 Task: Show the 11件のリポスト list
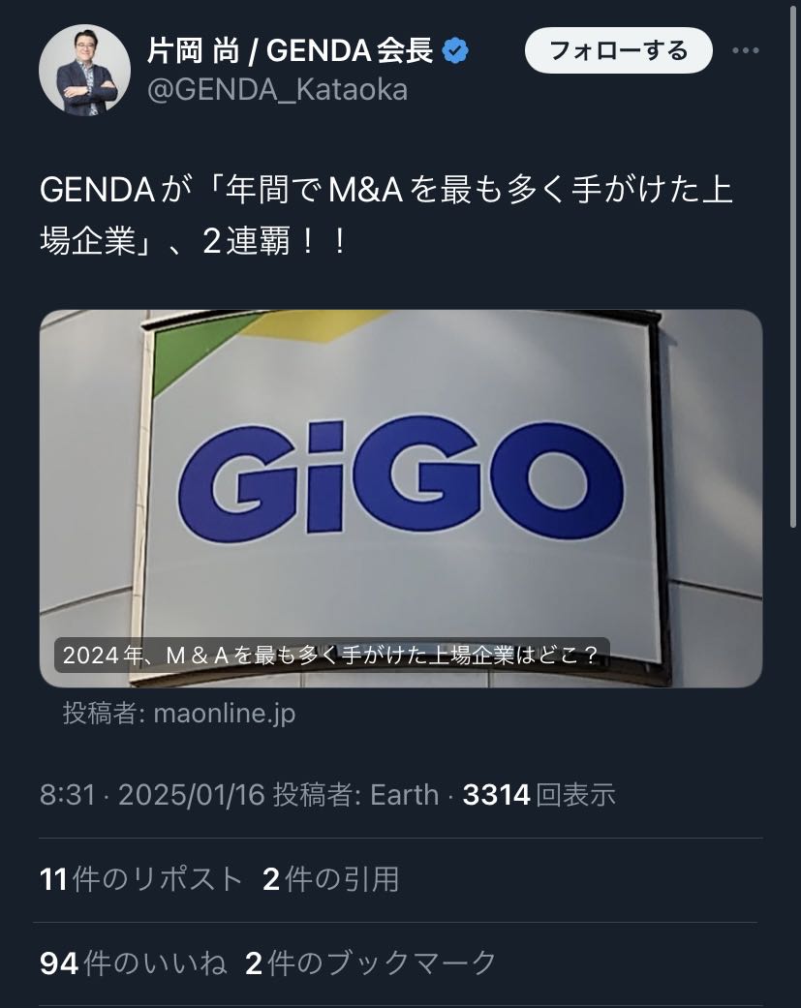coord(140,879)
